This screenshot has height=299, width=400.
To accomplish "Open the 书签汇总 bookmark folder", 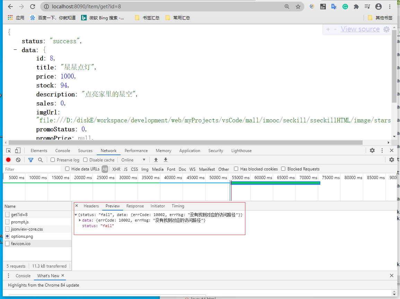I will point(147,18).
